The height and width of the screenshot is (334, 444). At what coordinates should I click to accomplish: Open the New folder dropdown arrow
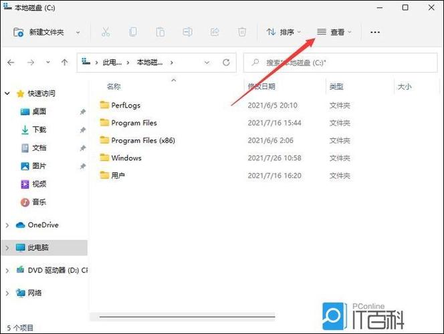point(78,33)
